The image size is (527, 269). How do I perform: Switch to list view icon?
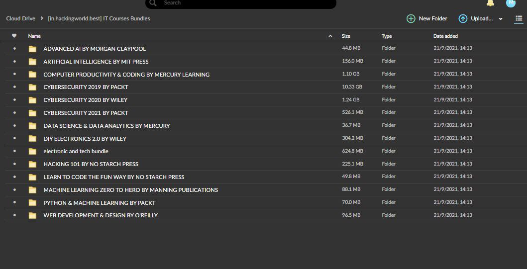click(519, 18)
